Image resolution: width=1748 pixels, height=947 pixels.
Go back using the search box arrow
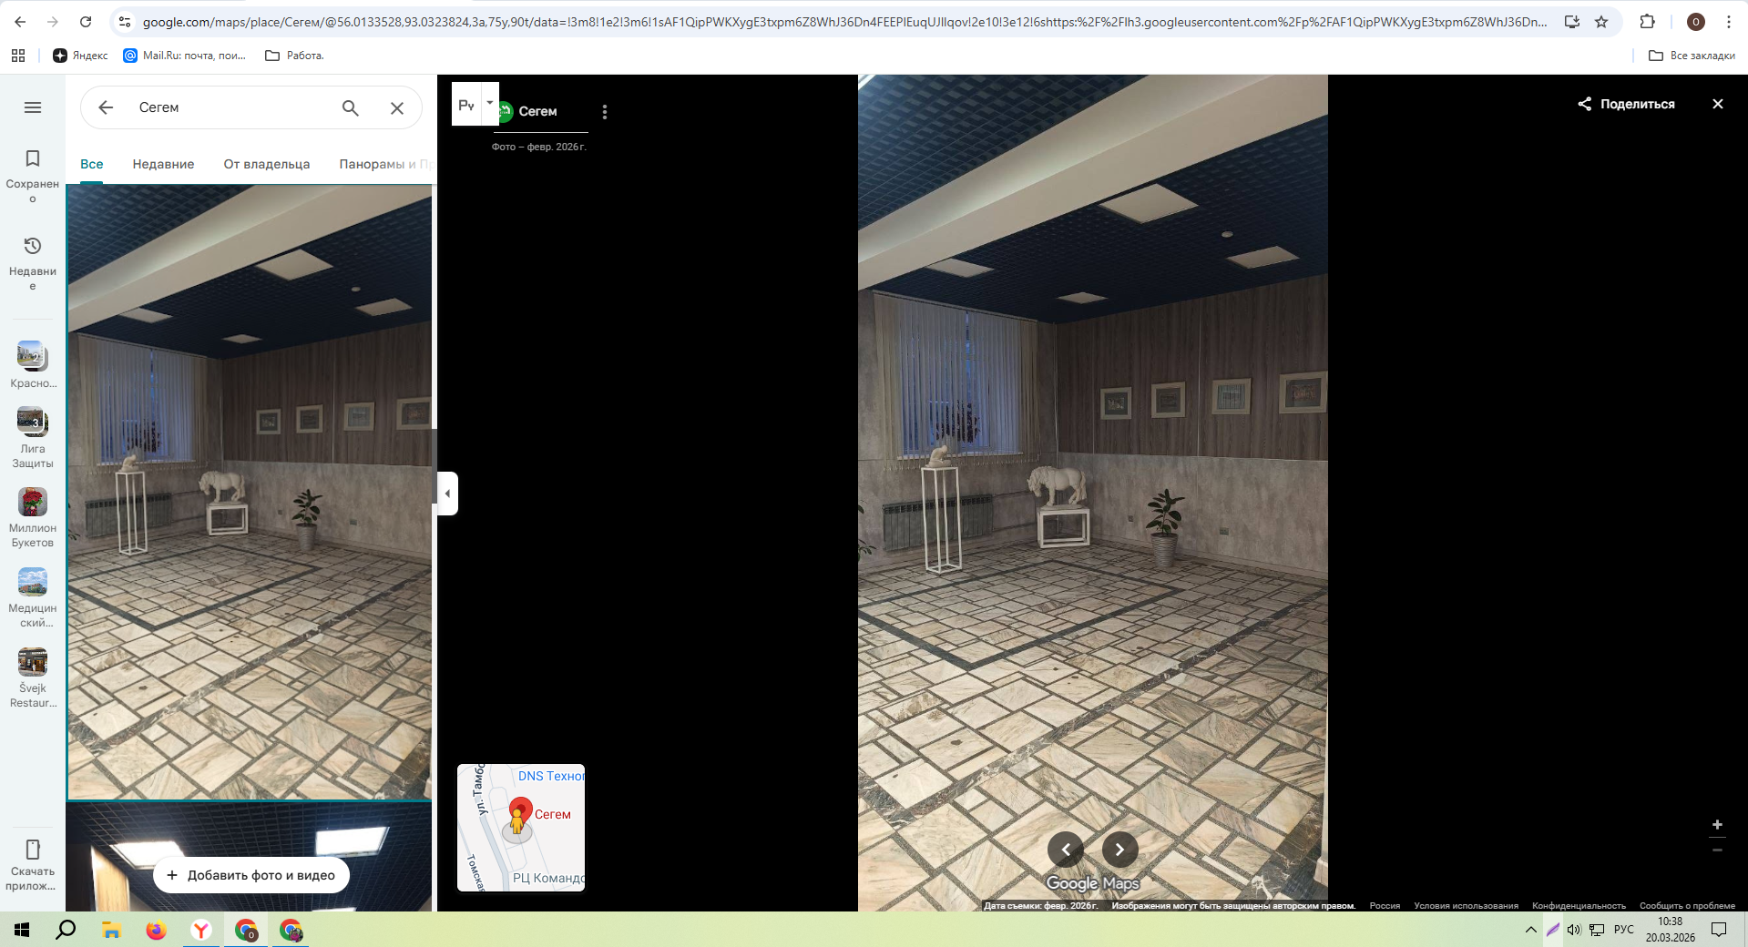click(x=106, y=107)
